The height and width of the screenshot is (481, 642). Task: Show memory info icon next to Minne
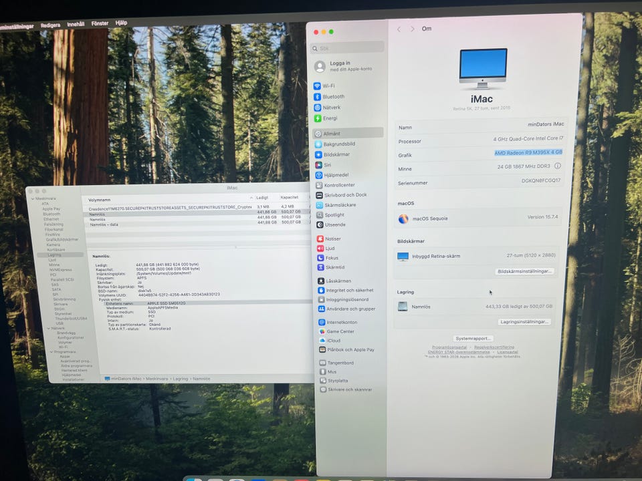click(x=557, y=166)
